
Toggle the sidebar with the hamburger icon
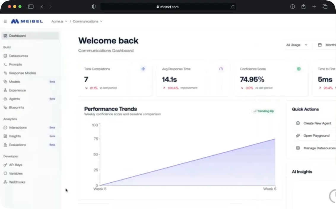pyautogui.click(x=5, y=21)
